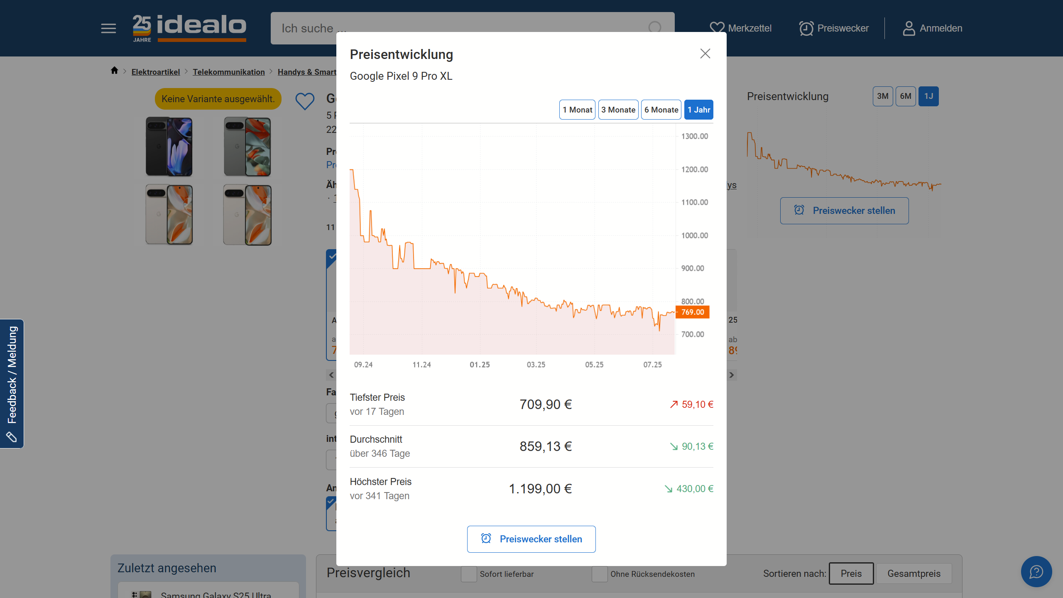Add product to wishlist via heart icon

[305, 101]
